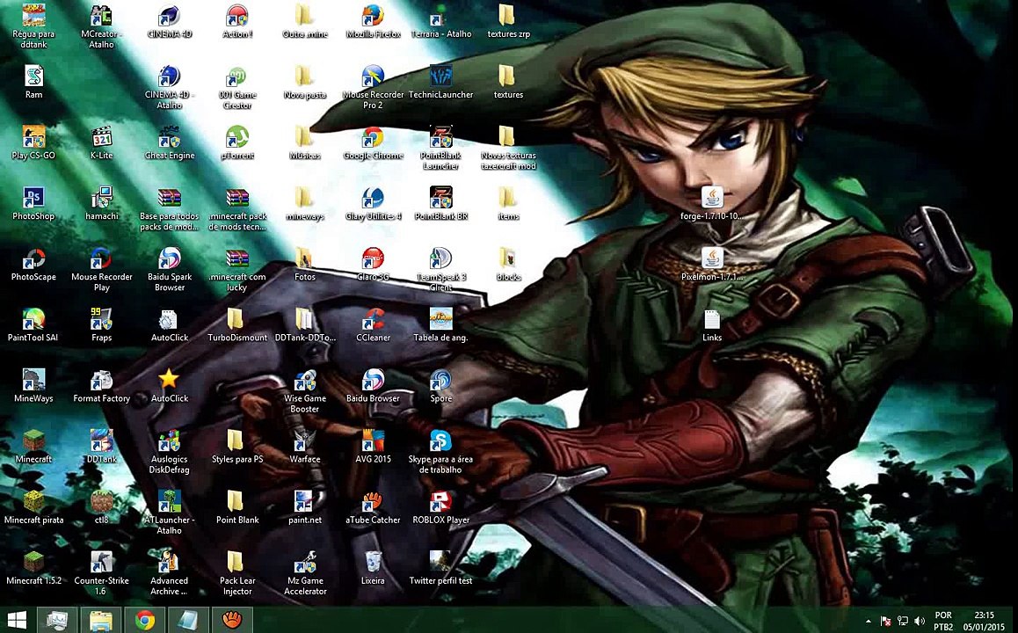This screenshot has width=1018, height=633.
Task: Open 001 Game Creator shortcut
Action: (x=237, y=76)
